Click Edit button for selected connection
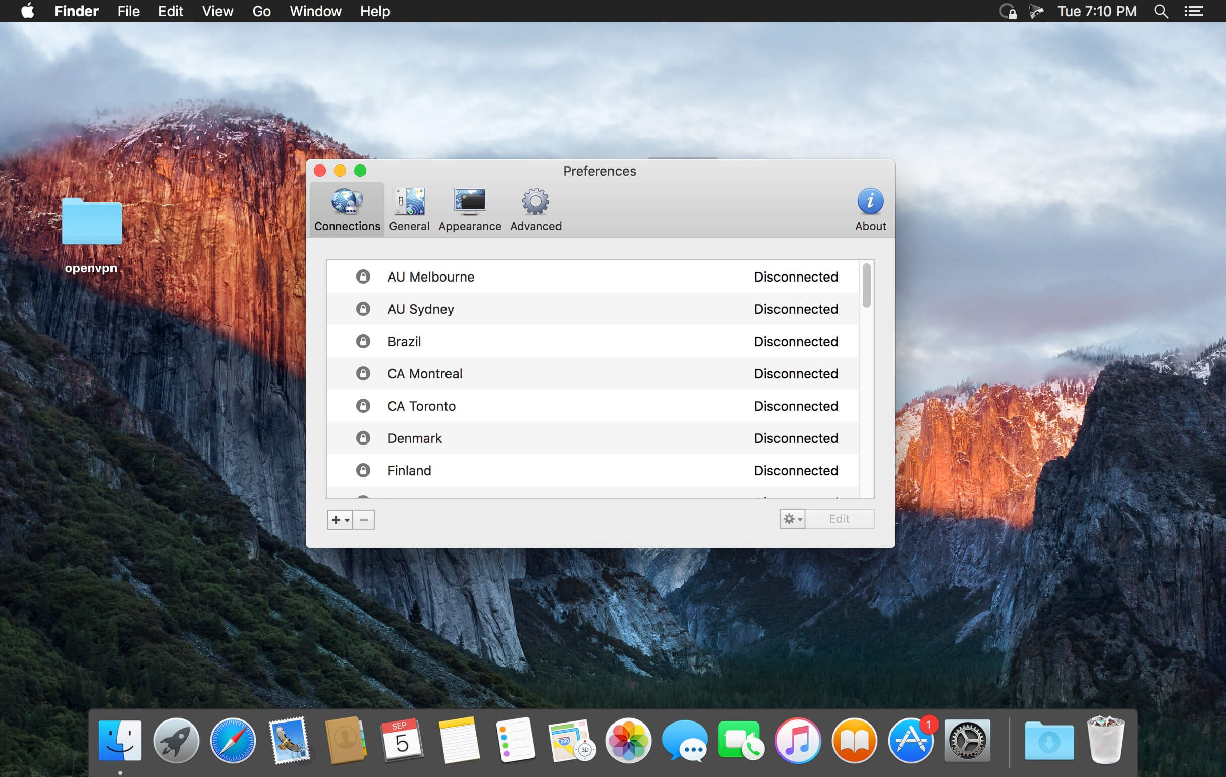This screenshot has height=777, width=1226. point(839,518)
